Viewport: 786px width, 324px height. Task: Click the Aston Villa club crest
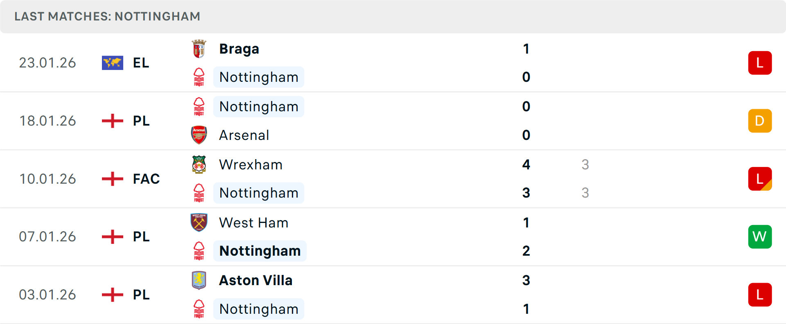199,281
